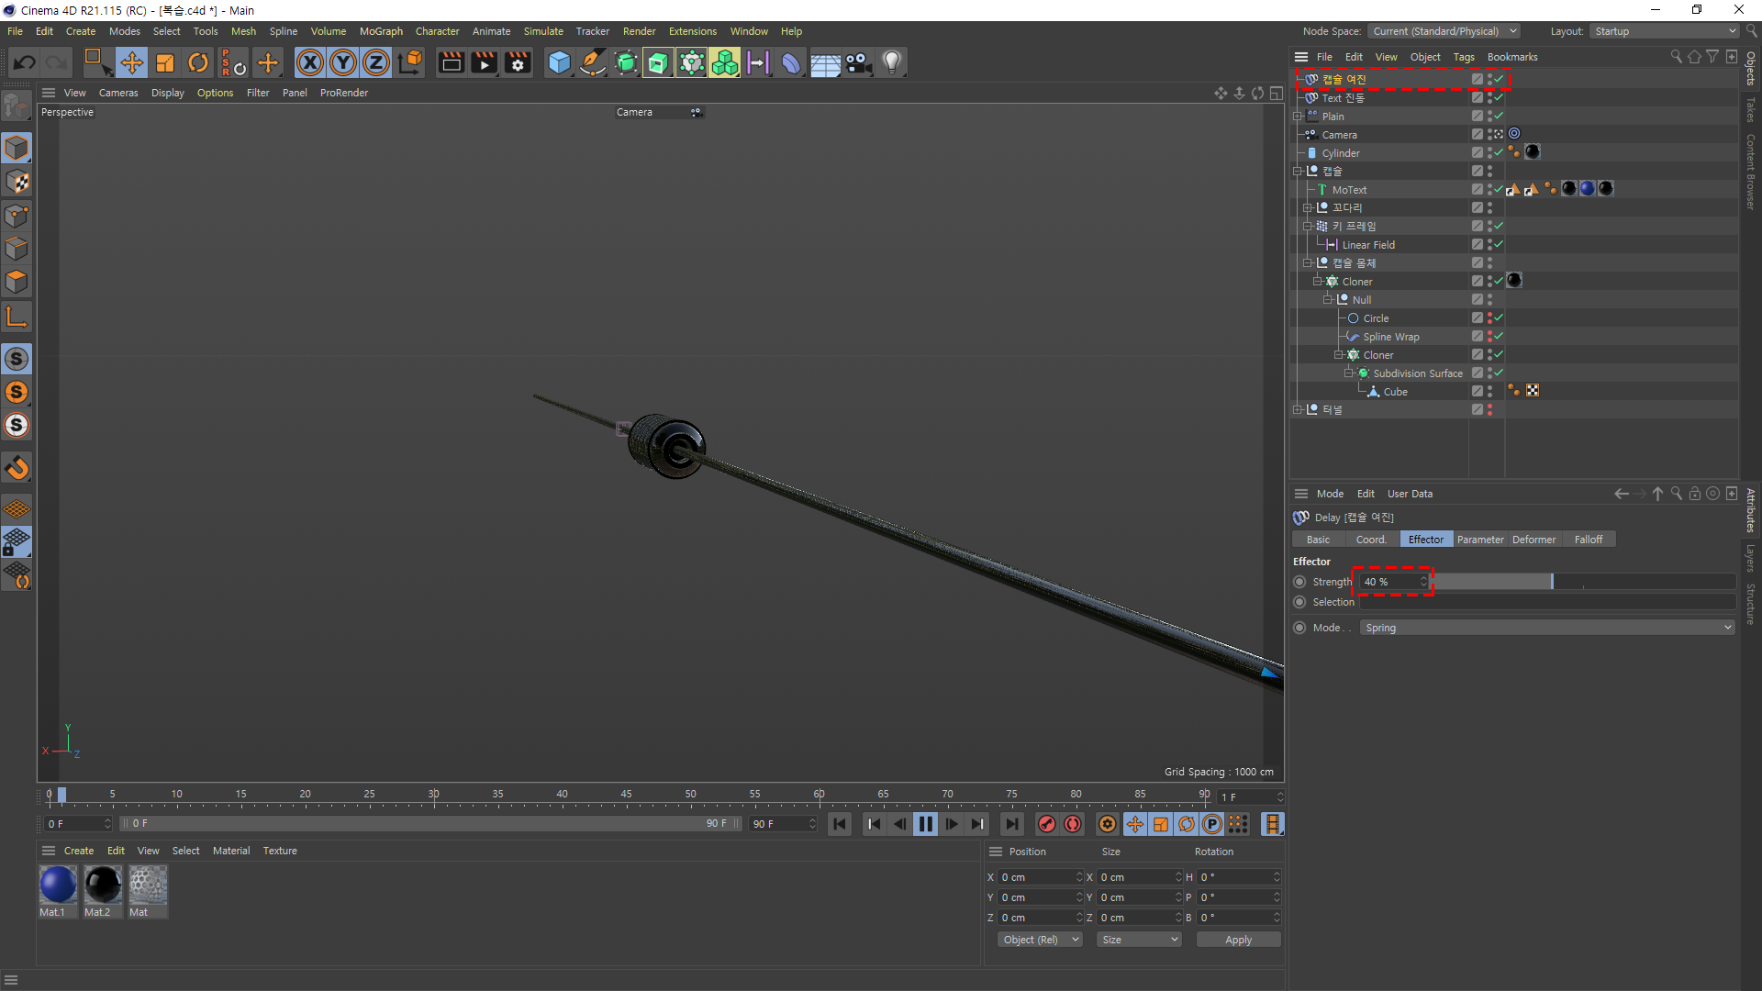1762x991 pixels.
Task: Click the Apply button
Action: tap(1238, 940)
